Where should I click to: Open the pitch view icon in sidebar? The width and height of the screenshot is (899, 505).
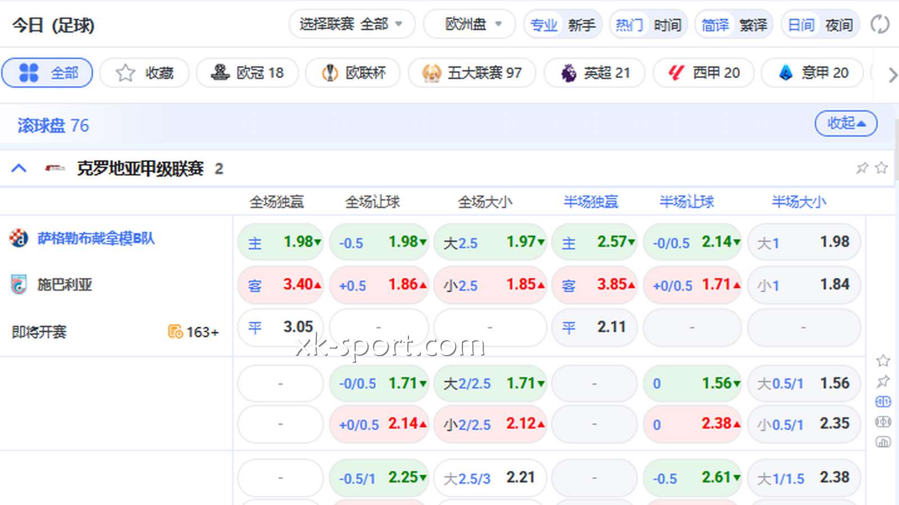click(883, 422)
